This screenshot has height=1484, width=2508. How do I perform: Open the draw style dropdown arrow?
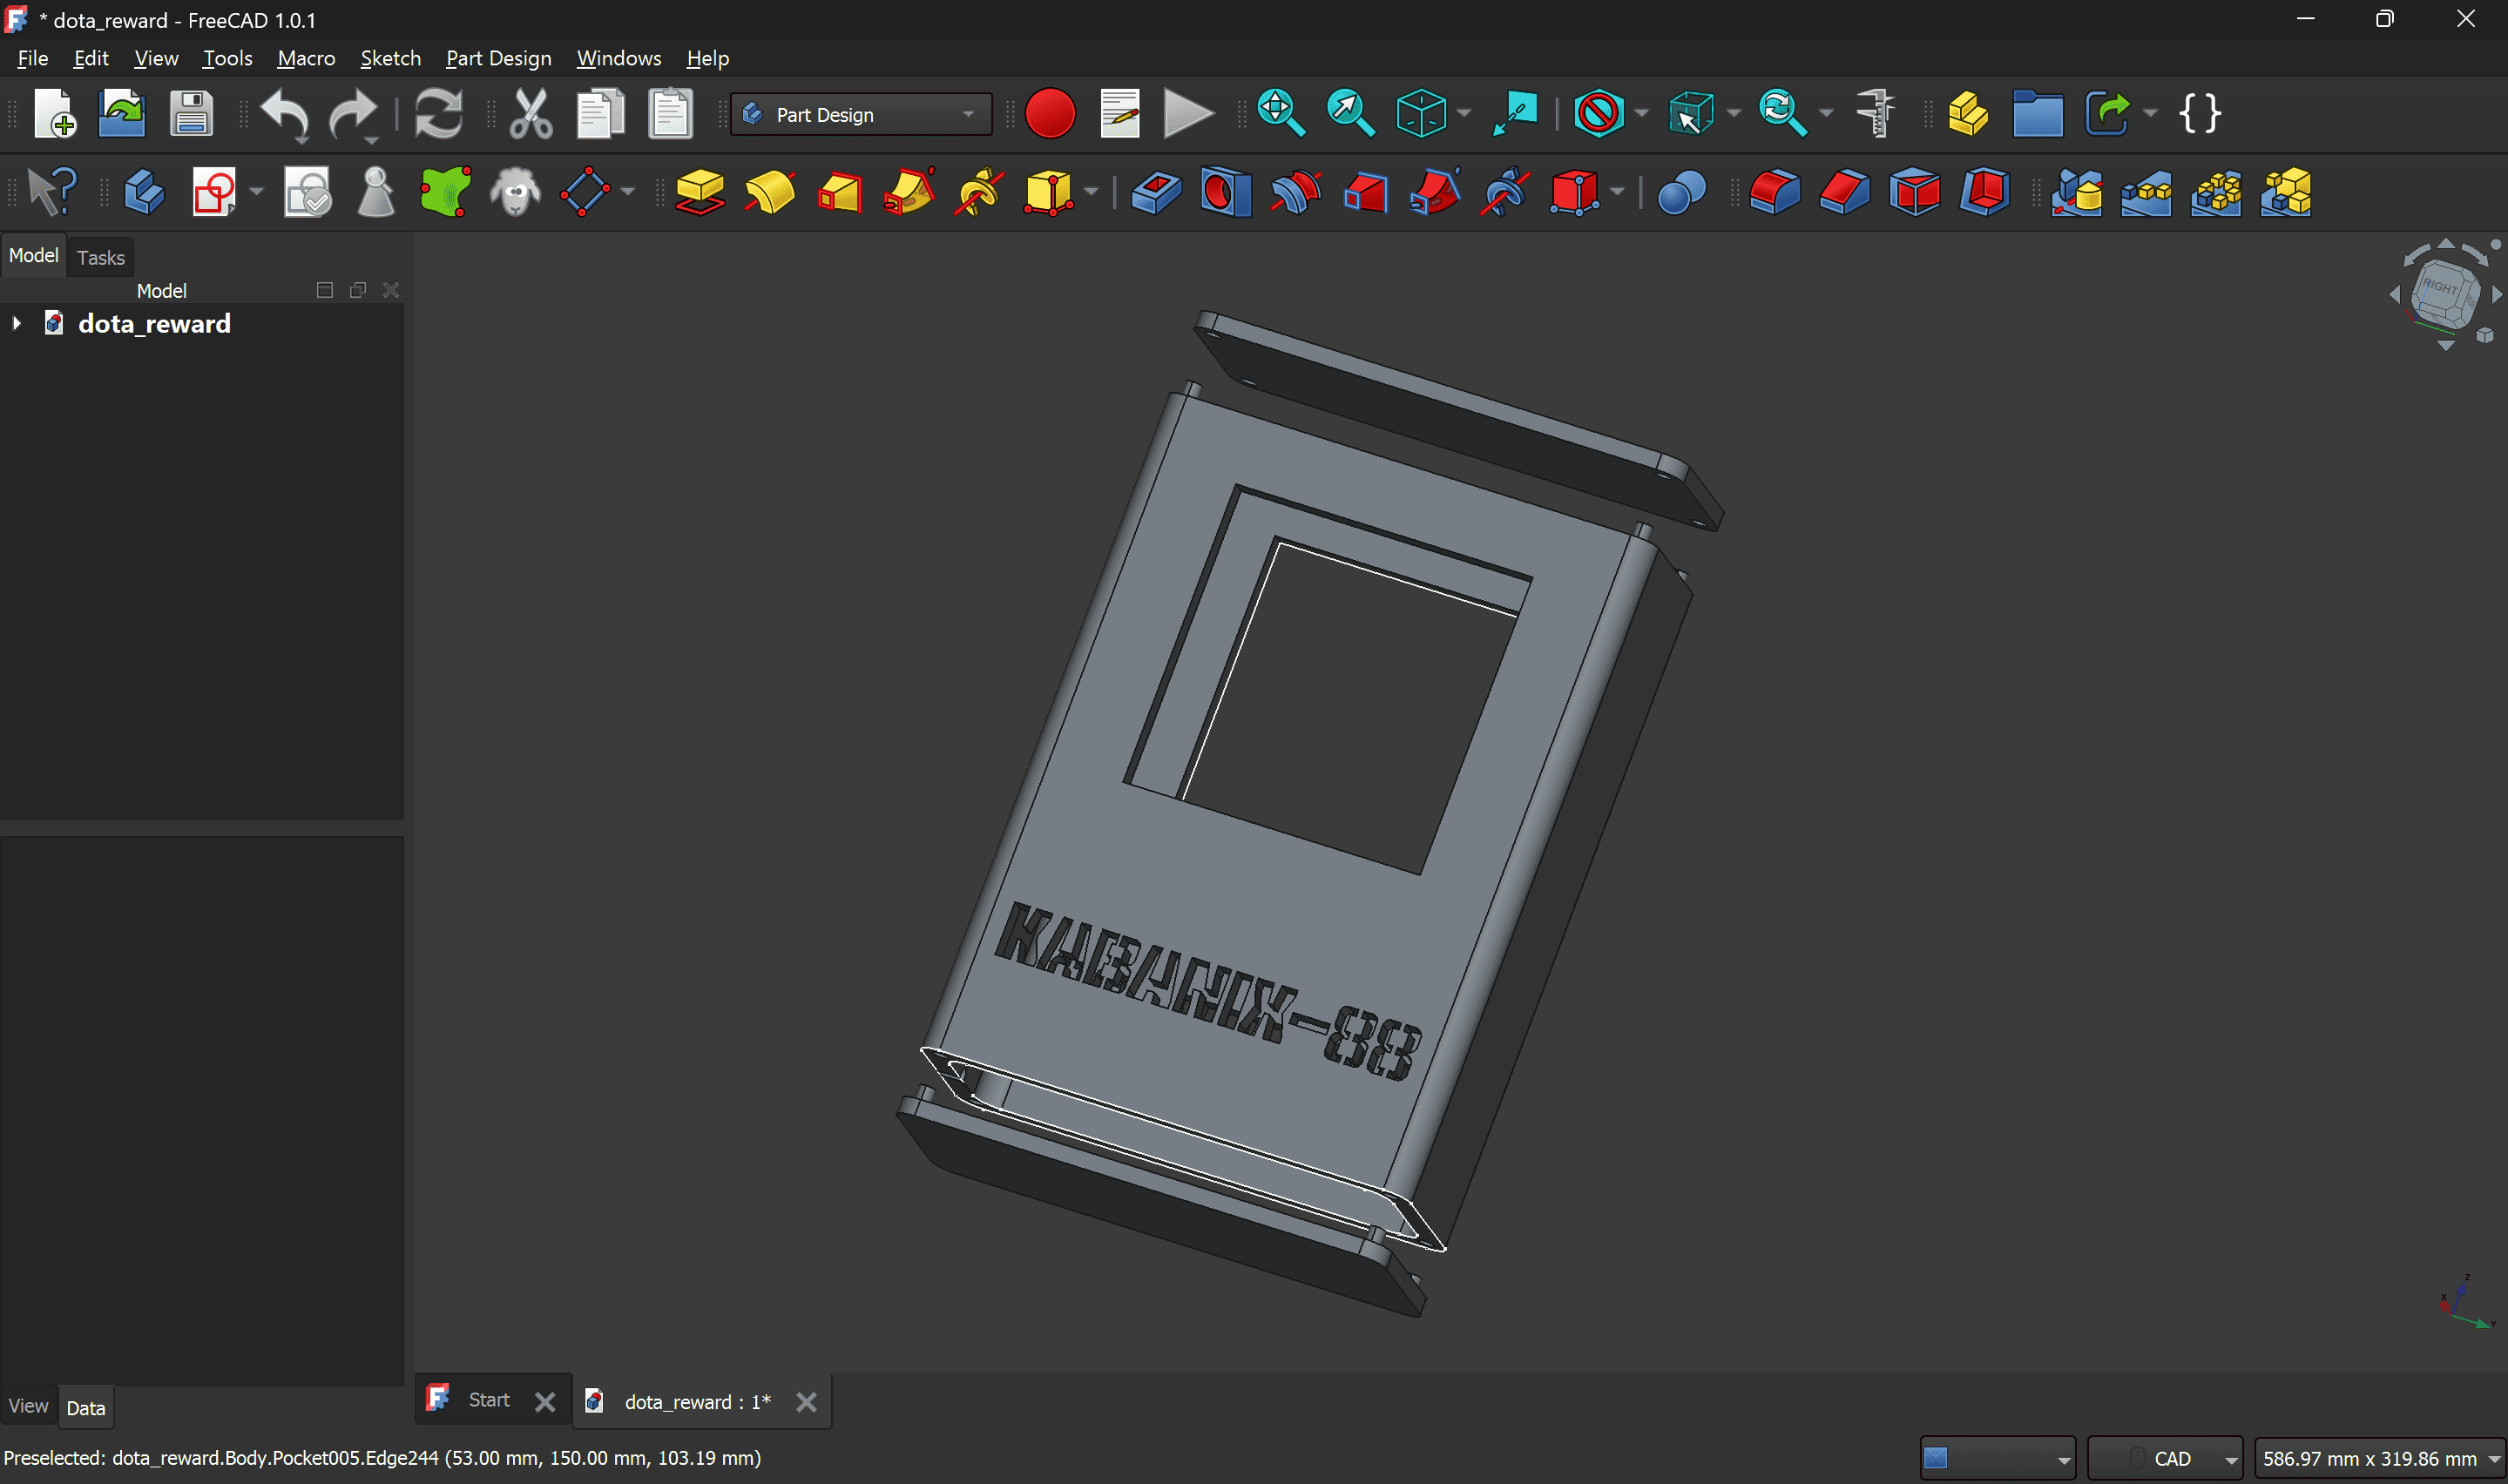(x=1641, y=114)
